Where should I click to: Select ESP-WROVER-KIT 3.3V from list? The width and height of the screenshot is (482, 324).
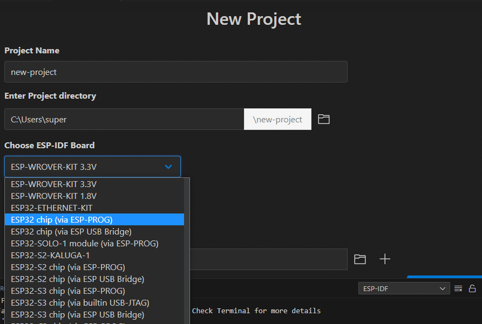point(94,184)
